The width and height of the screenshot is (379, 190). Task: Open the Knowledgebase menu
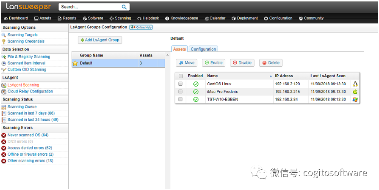pyautogui.click(x=182, y=18)
